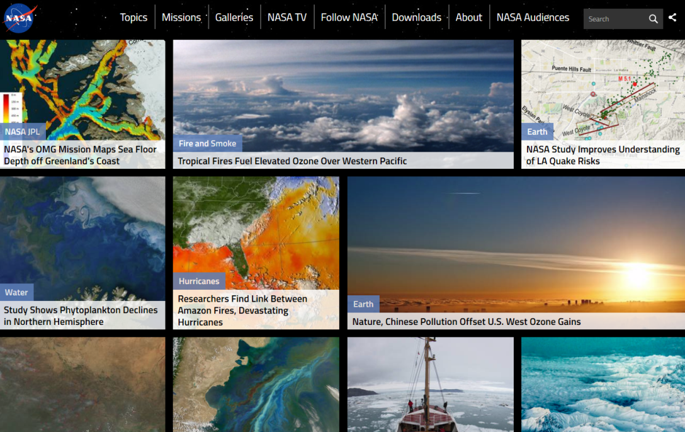This screenshot has width=685, height=432.
Task: Click the Fire and Smoke category tag
Action: [x=207, y=144]
